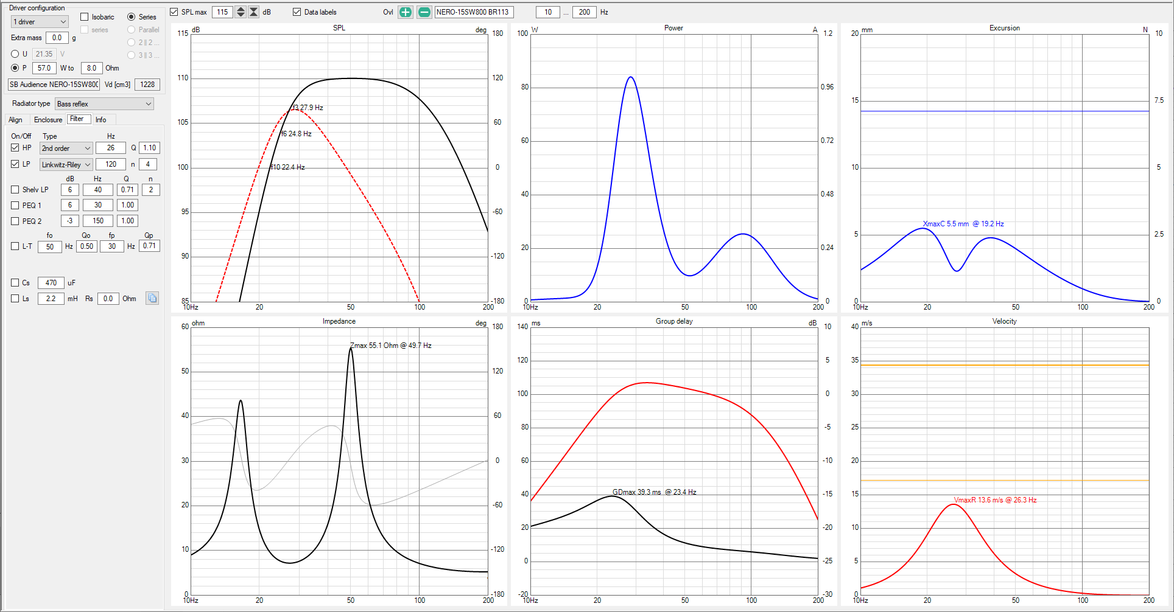Click the Zmax 55.1 Ohm impedance label

click(x=391, y=346)
